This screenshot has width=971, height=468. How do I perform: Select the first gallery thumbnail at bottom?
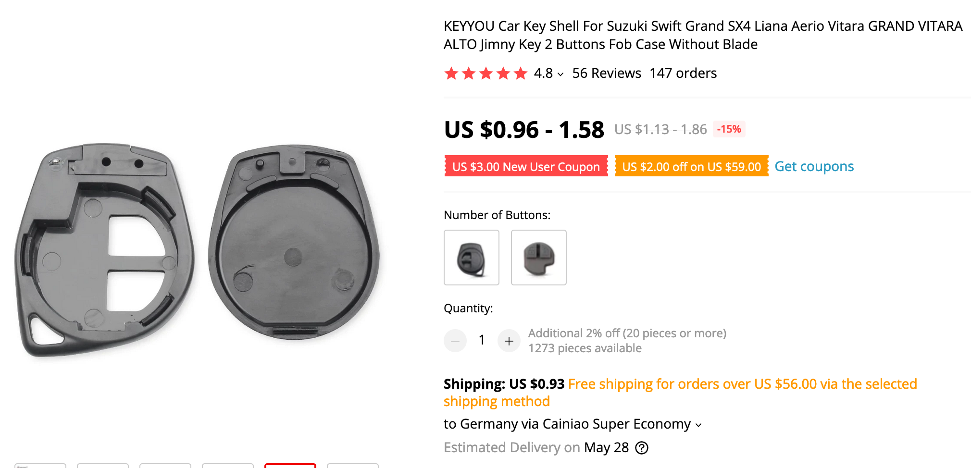click(x=40, y=465)
